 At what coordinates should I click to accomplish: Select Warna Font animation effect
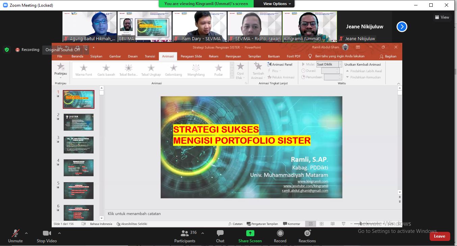[x=84, y=70]
